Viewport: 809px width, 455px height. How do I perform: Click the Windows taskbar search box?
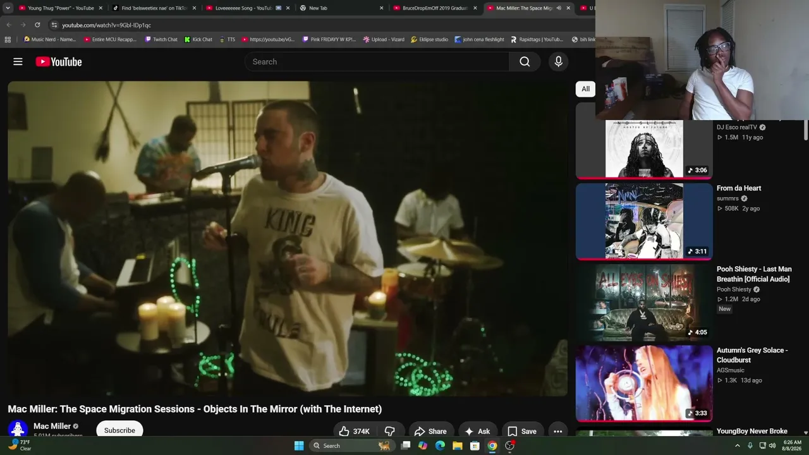[x=351, y=446]
